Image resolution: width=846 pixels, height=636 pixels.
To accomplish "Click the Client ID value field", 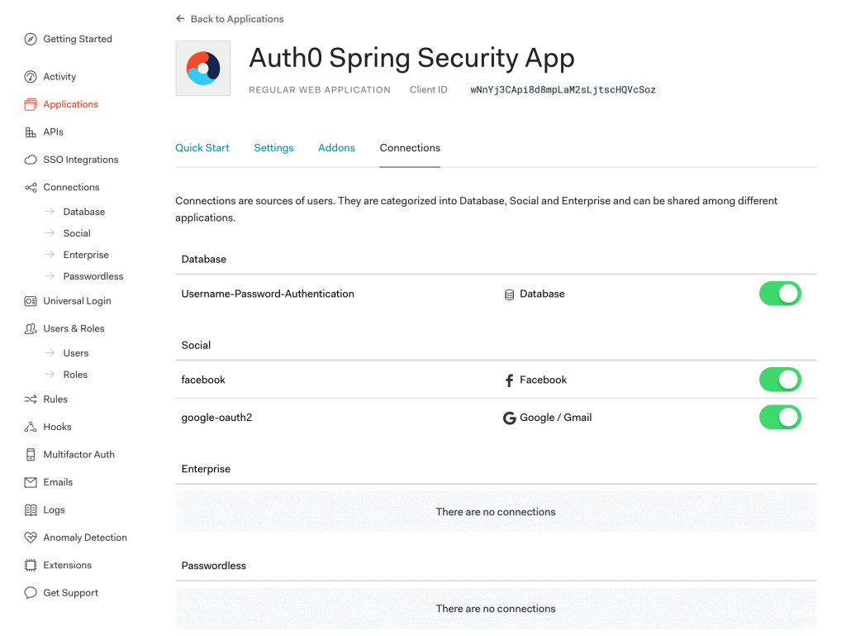I will 563,89.
